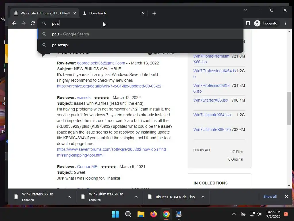This screenshot has width=294, height=221.
Task: Open Win7UltimateX64.iso download bar item
Action: coord(106,197)
